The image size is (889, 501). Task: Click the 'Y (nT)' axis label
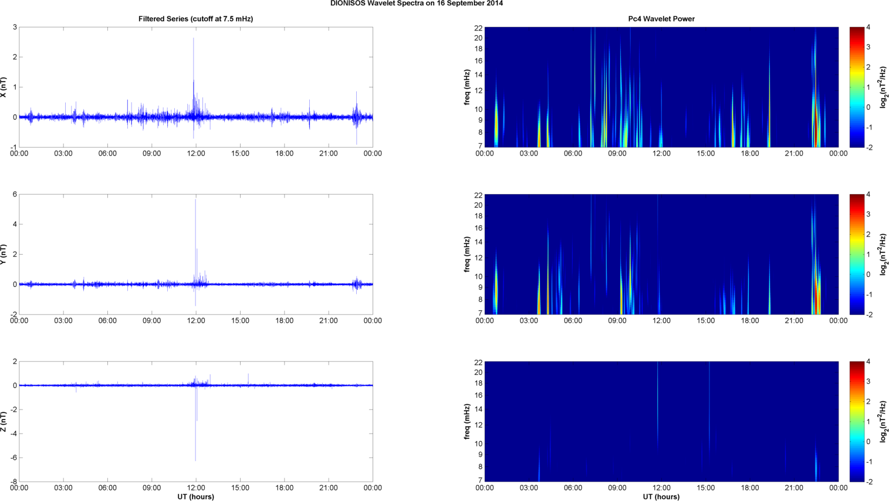[4, 254]
